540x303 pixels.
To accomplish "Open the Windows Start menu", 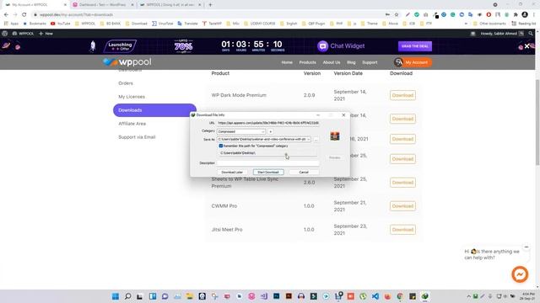I will pos(116,296).
